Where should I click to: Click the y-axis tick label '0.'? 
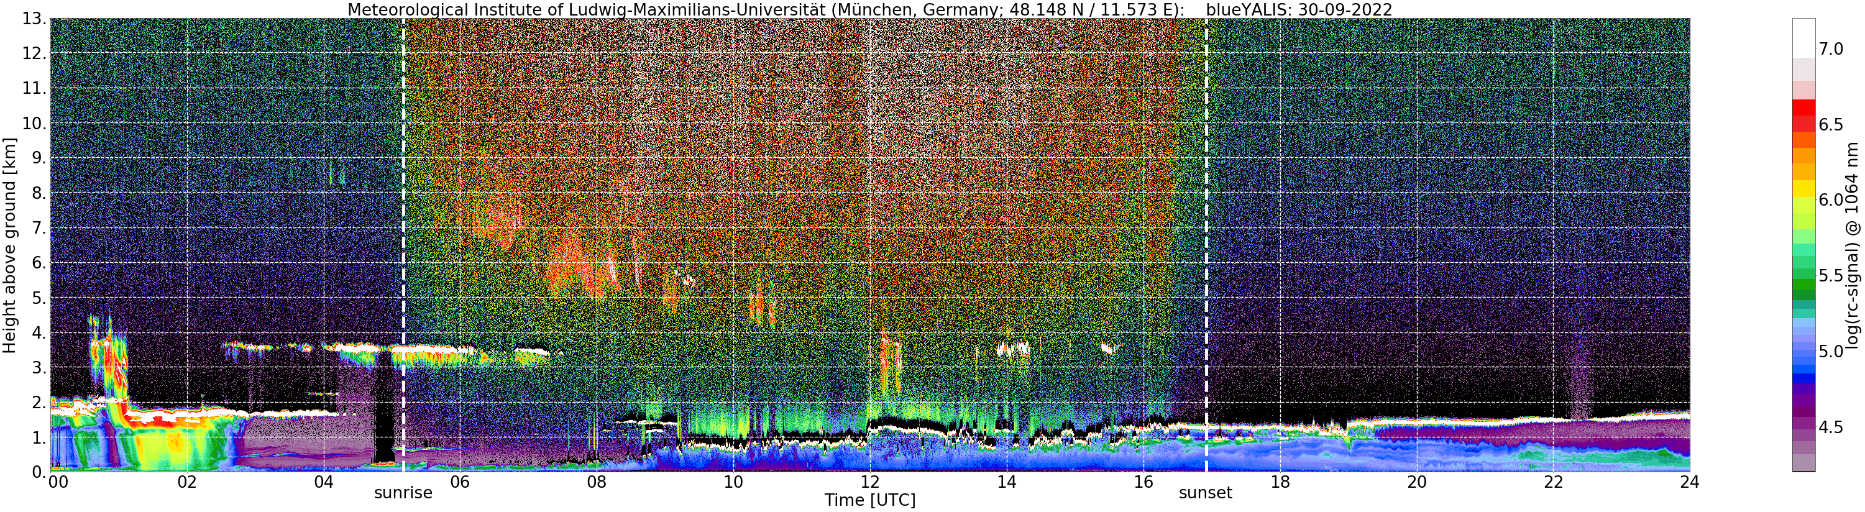(x=39, y=472)
